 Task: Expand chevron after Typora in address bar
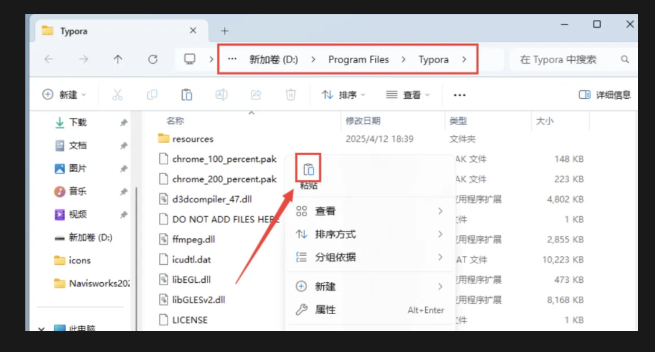coord(464,60)
